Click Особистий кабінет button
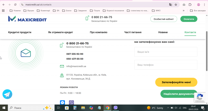 164,19
